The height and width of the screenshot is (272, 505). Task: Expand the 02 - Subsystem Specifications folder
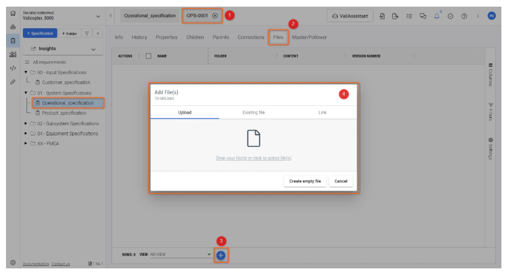[x=26, y=123]
